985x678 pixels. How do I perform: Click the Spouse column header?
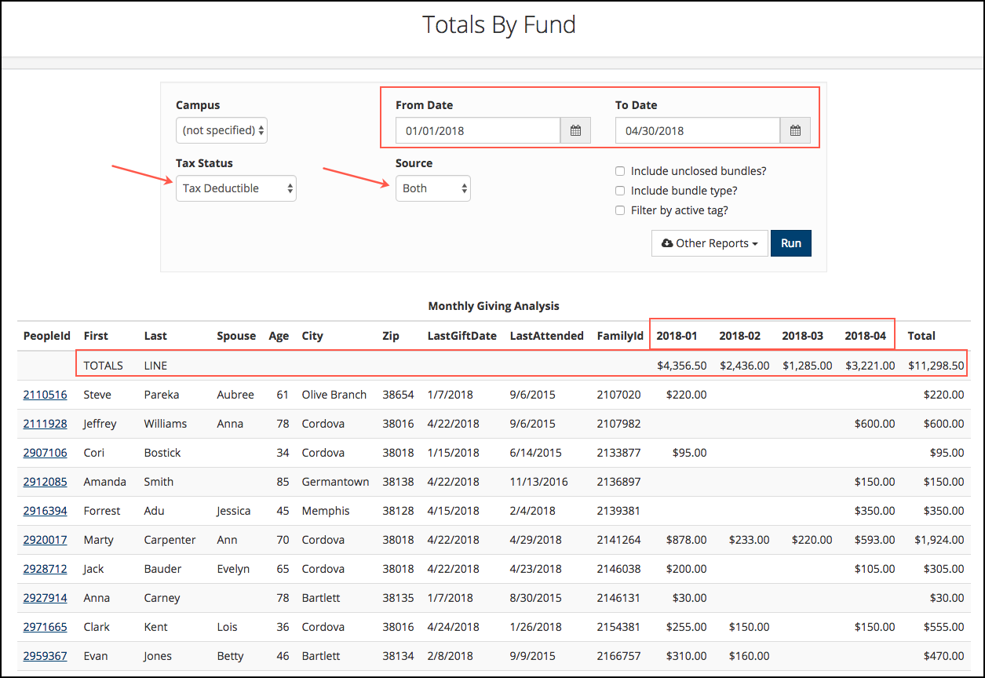[x=236, y=336]
